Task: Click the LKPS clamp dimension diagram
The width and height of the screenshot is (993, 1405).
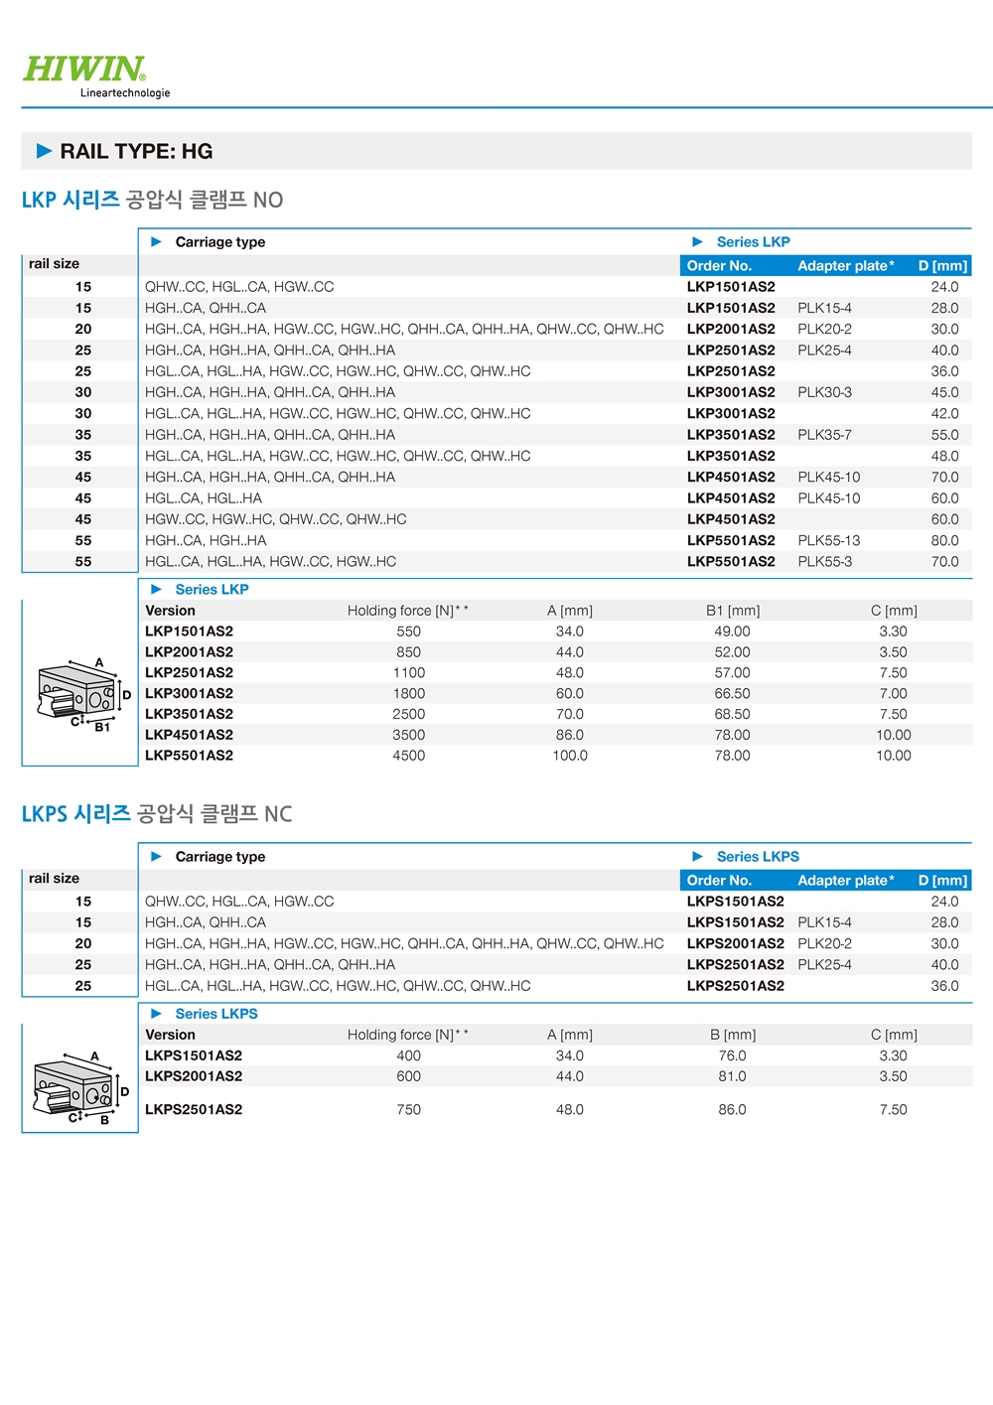Action: tap(81, 1087)
